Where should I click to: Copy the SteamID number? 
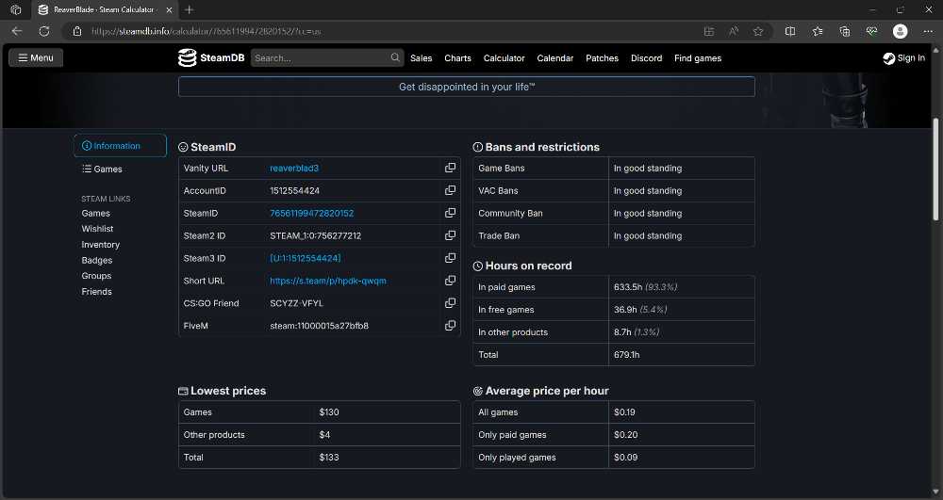coord(450,213)
